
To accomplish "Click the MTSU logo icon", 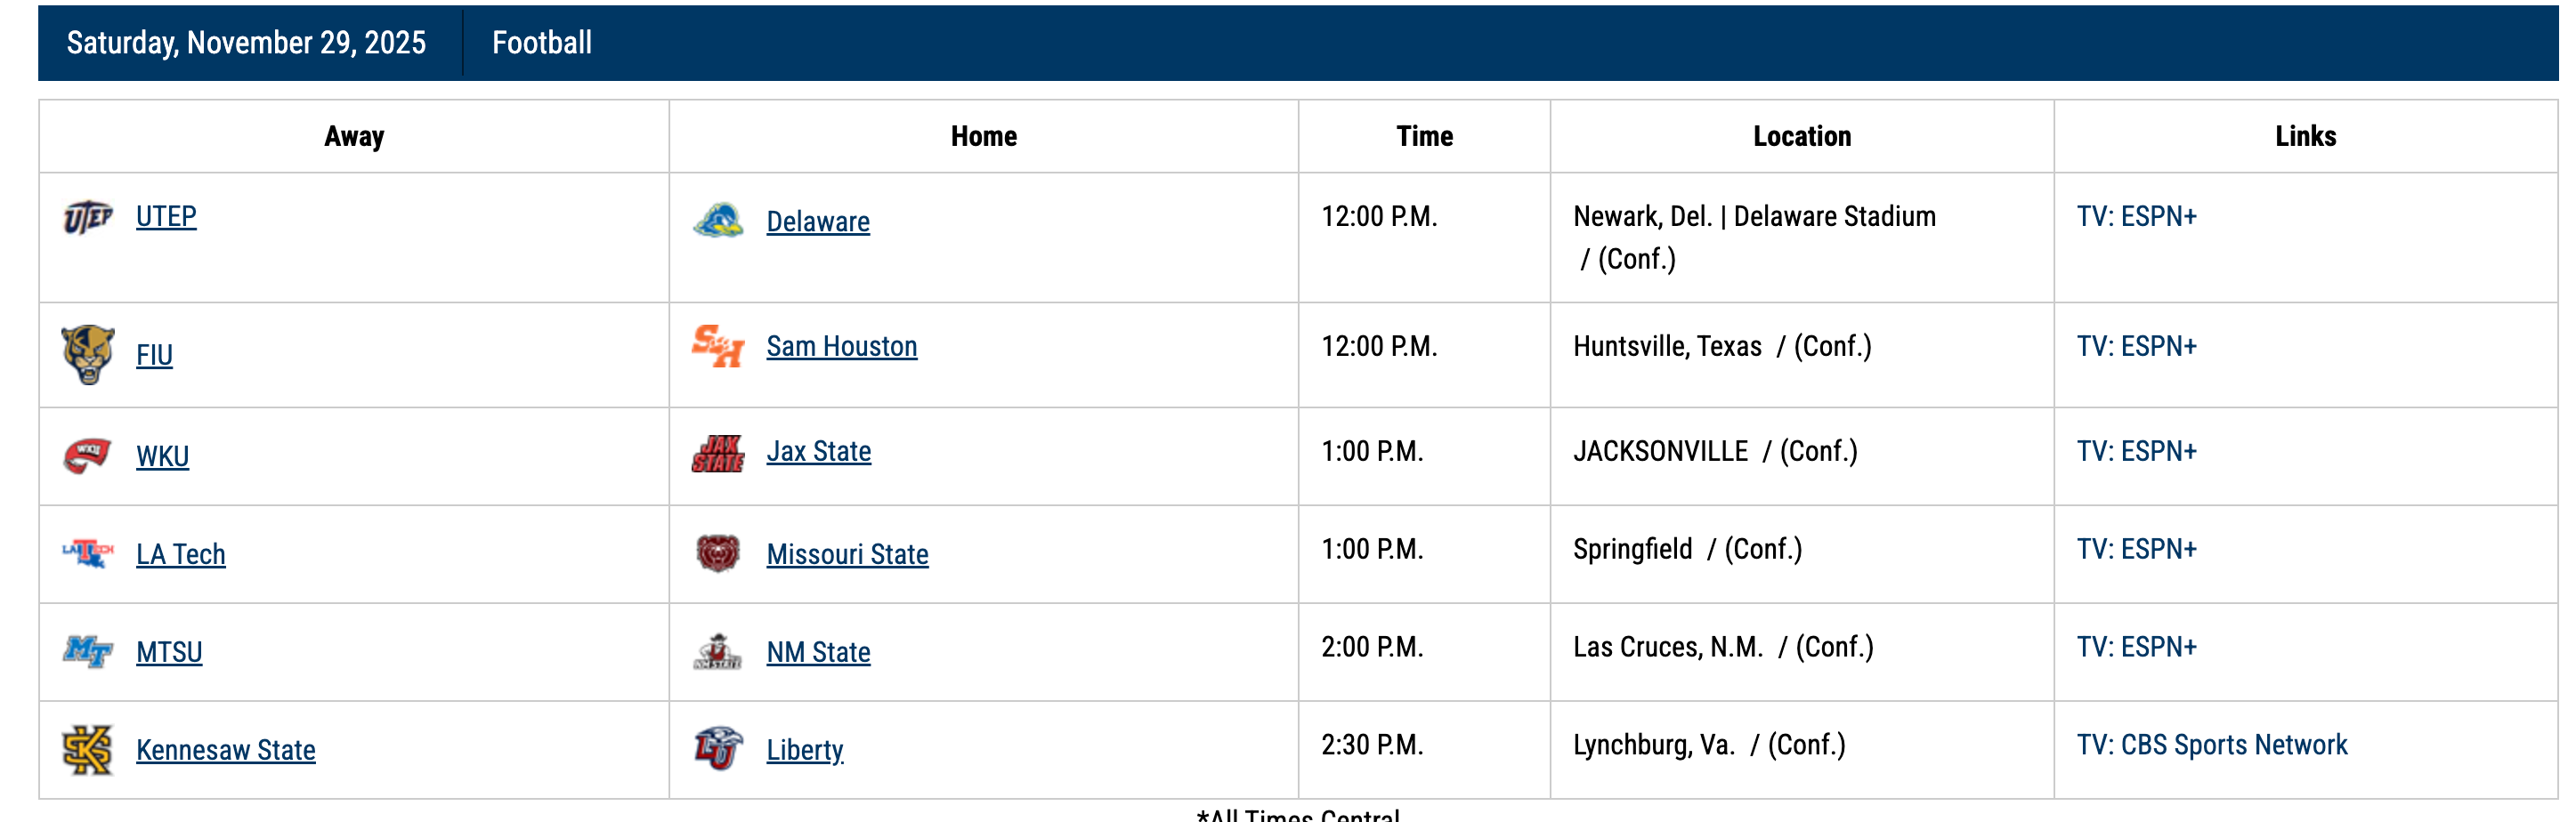I will 88,651.
